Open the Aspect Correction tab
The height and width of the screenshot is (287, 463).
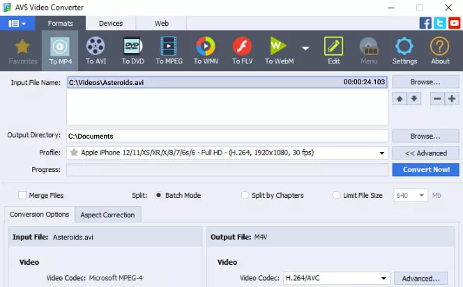pyautogui.click(x=108, y=215)
